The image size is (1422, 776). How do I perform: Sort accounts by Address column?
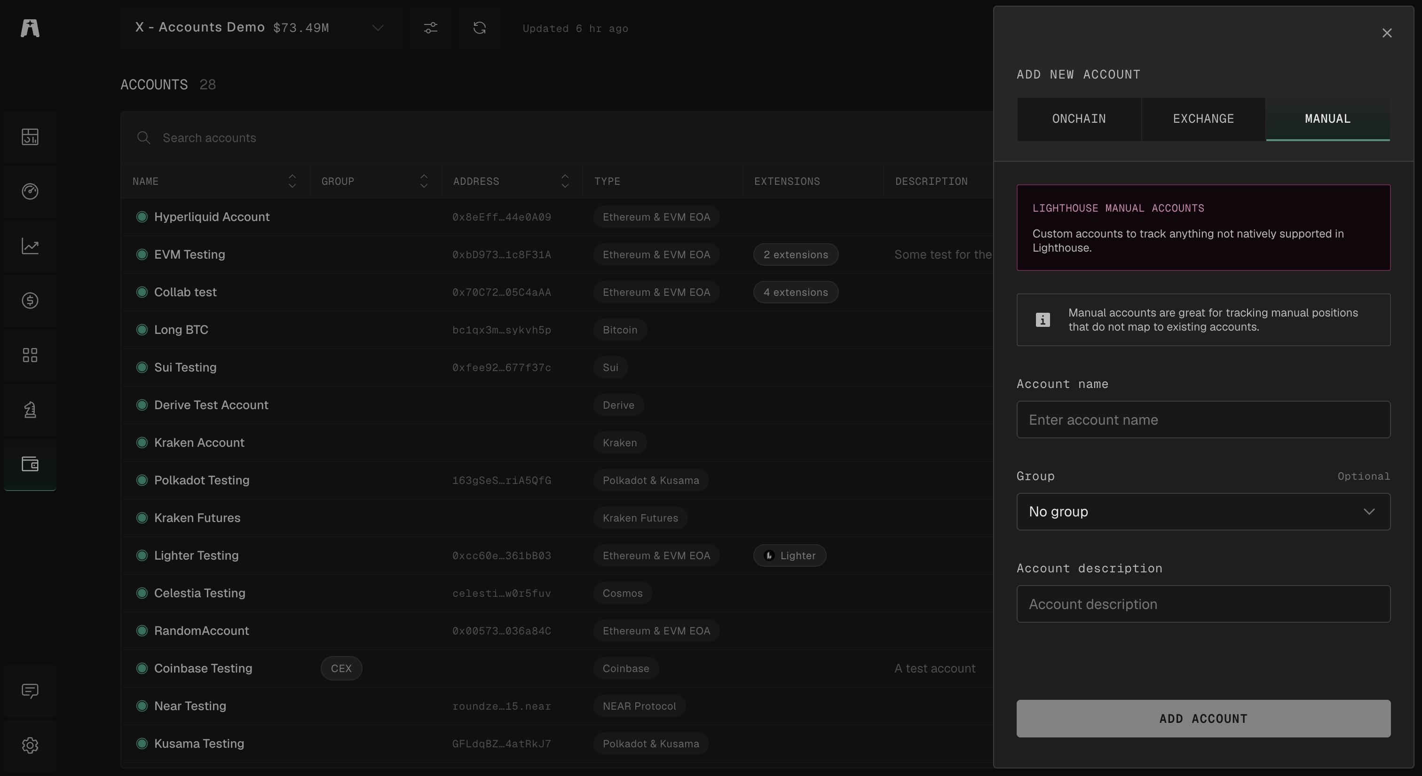pyautogui.click(x=565, y=182)
